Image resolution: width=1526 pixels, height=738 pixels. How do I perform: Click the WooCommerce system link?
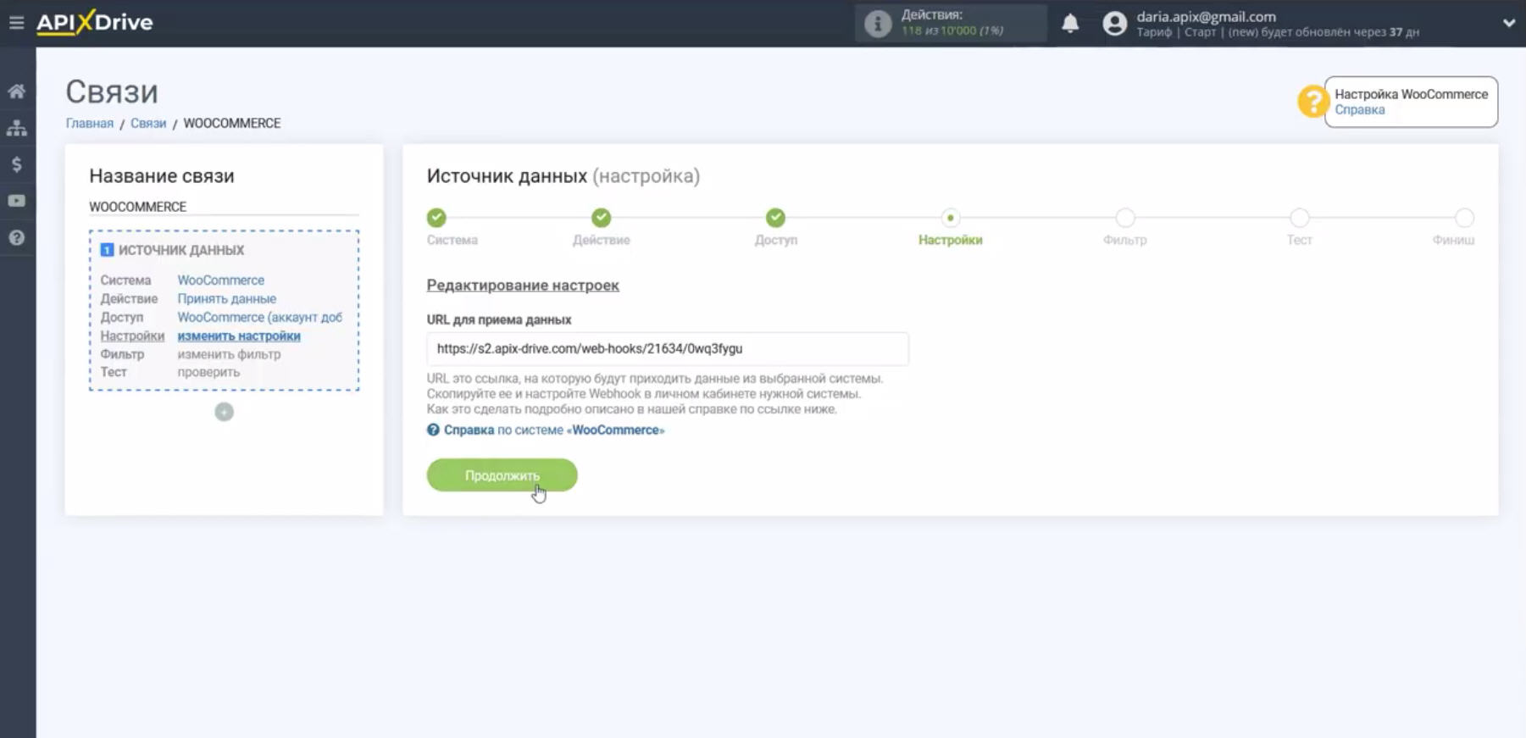click(220, 280)
